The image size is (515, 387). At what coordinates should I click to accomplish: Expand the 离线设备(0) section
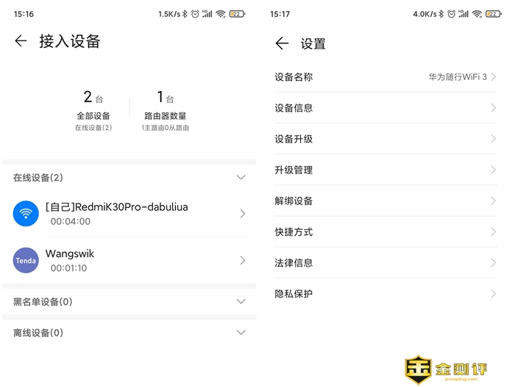click(241, 332)
